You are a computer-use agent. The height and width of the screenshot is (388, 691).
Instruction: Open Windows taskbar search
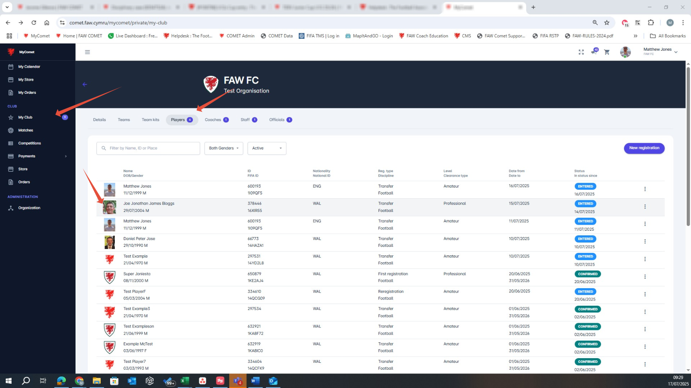pos(26,381)
